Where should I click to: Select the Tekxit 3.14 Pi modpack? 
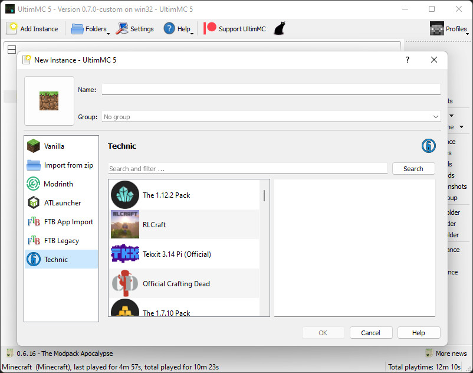[184, 254]
